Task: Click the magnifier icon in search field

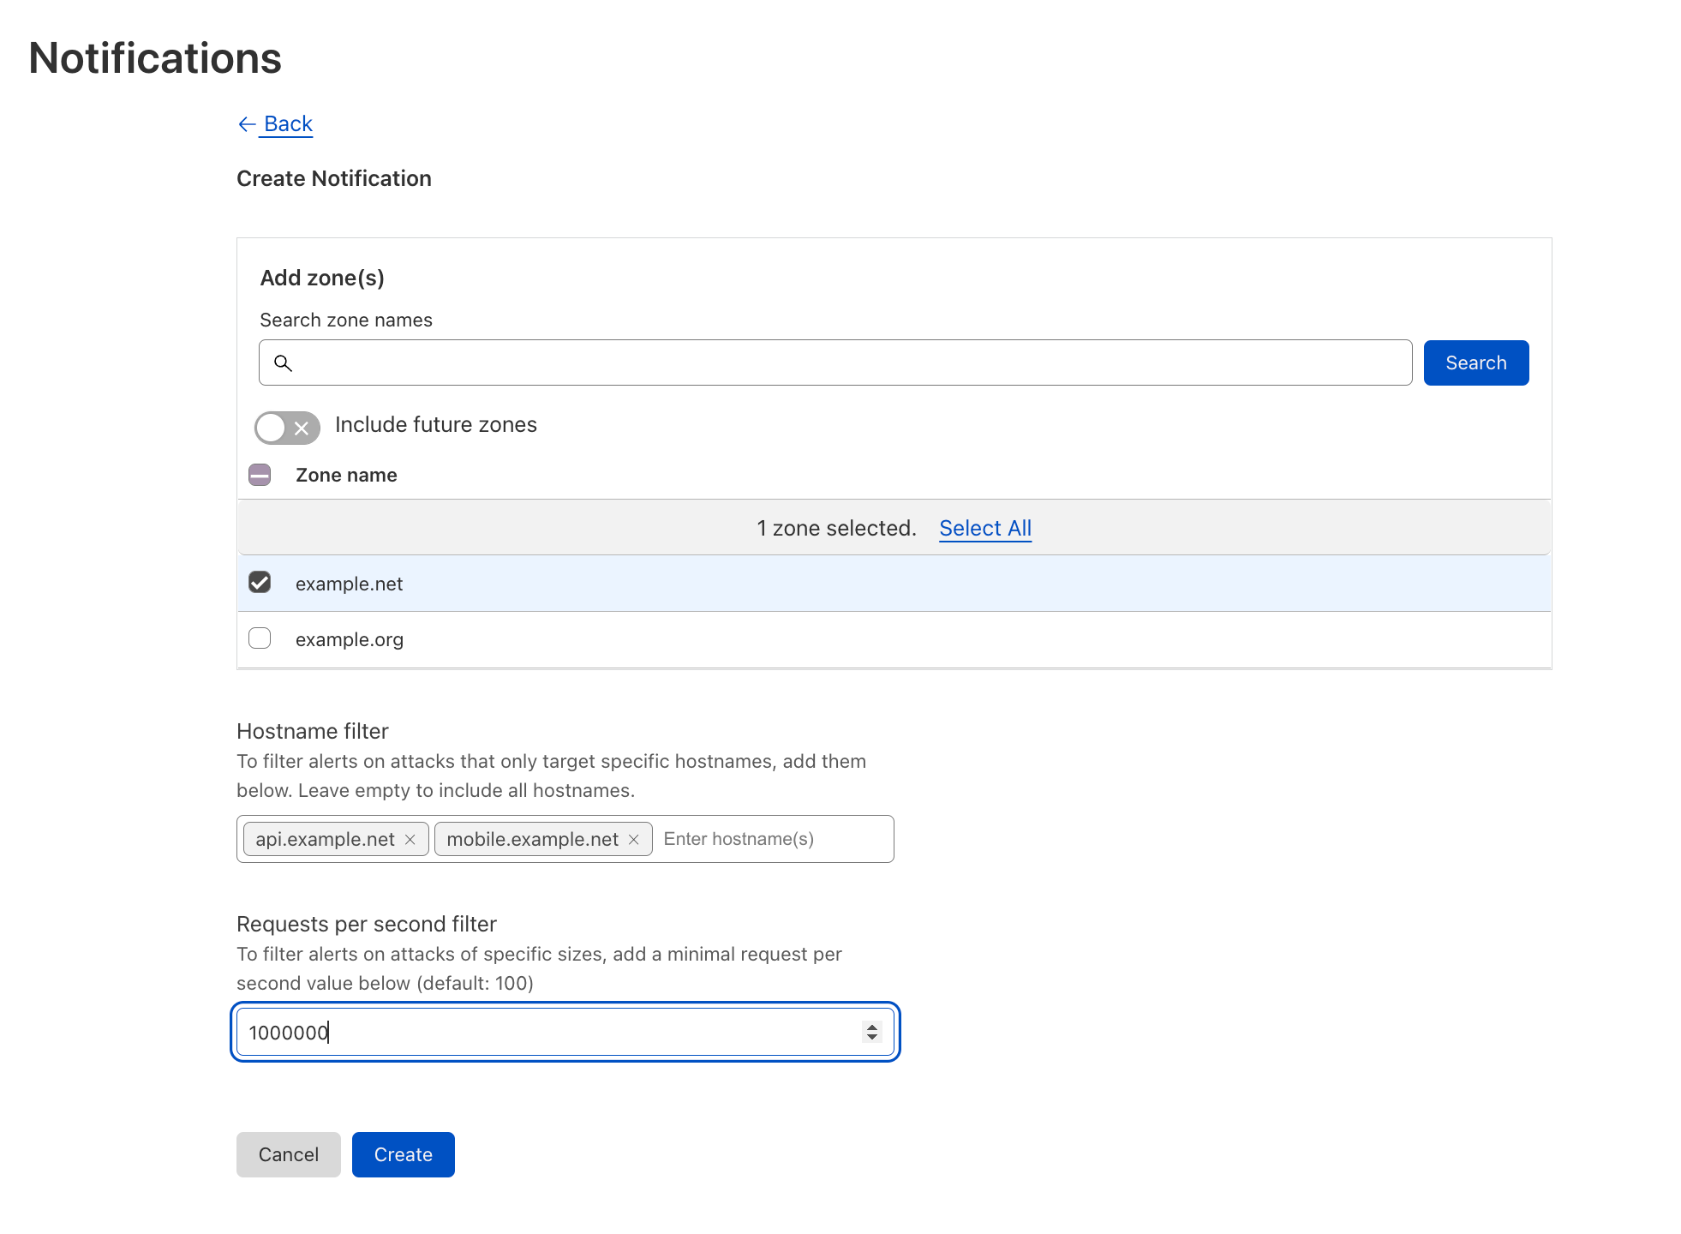Action: (283, 363)
